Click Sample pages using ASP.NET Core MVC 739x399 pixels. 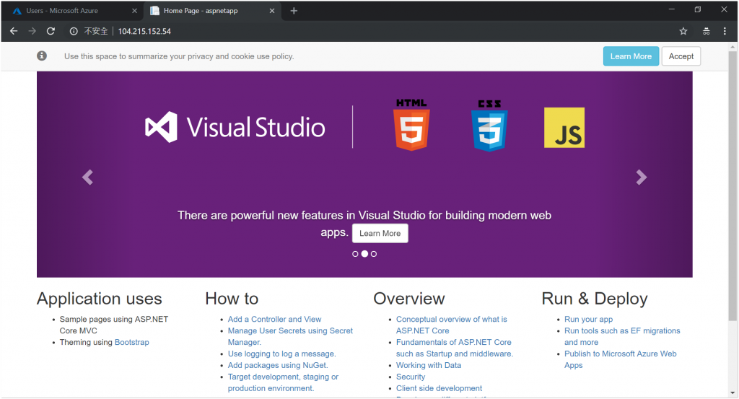pos(113,325)
